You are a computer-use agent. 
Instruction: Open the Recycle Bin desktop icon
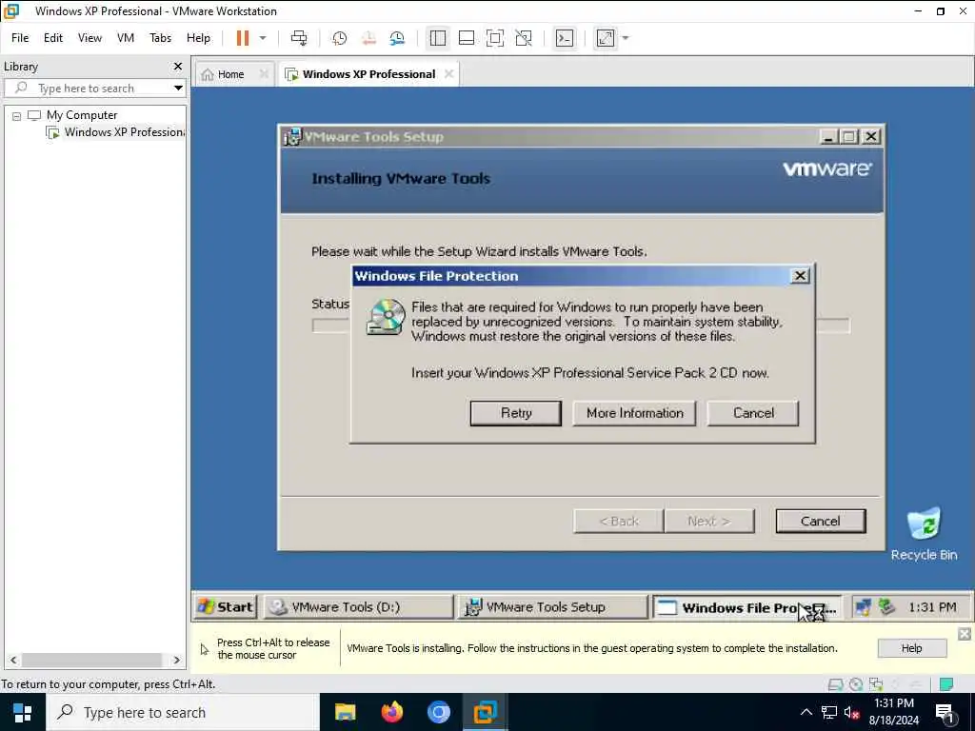point(924,535)
